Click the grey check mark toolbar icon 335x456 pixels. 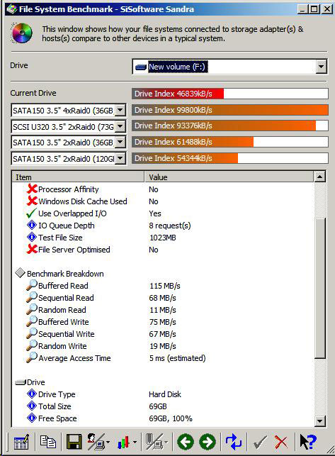pyautogui.click(x=260, y=443)
